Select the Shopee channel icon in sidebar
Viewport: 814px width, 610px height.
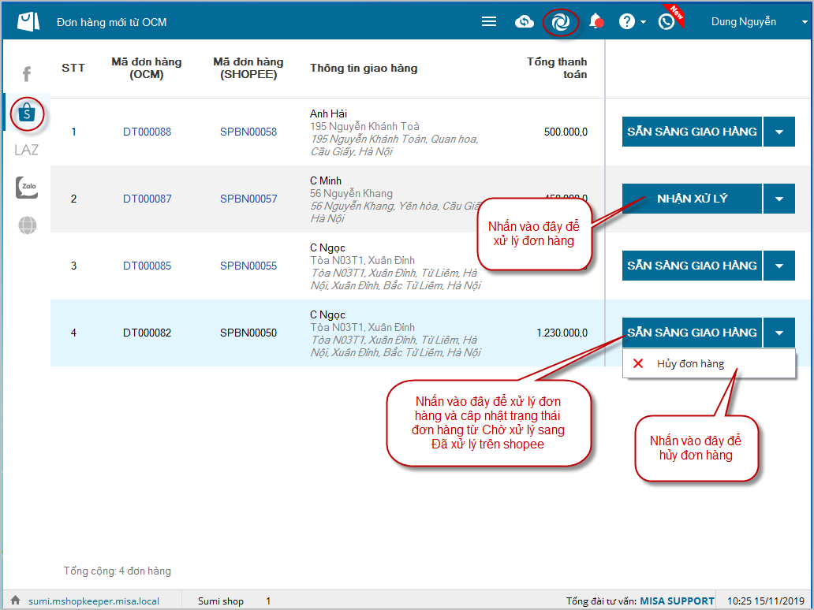click(x=27, y=114)
